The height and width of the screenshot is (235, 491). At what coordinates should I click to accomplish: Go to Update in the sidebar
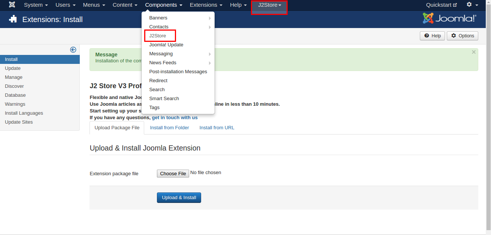click(40, 68)
